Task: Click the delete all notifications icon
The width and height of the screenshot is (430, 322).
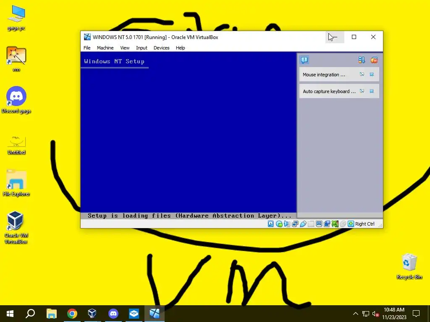Action: 374,60
